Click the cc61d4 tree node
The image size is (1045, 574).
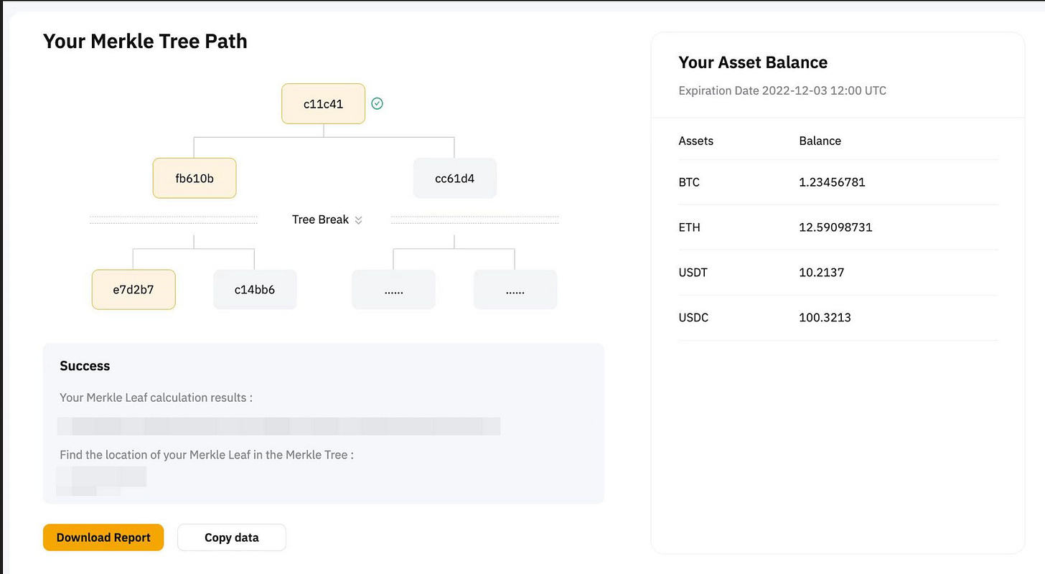tap(454, 178)
